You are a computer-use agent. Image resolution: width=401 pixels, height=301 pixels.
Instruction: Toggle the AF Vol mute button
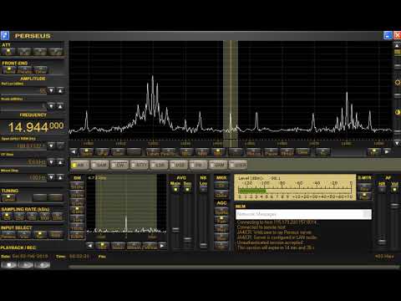[394, 190]
